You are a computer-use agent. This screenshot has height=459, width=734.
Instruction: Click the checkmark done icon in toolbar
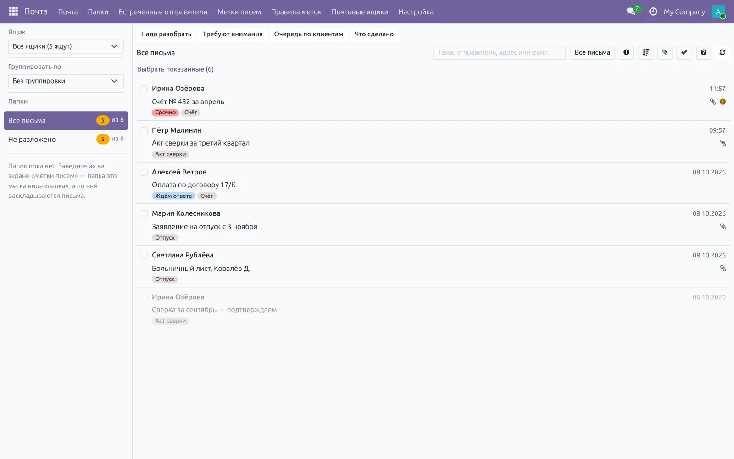(684, 52)
